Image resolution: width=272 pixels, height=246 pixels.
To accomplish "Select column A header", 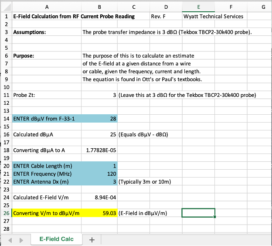I will (x=47, y=7).
